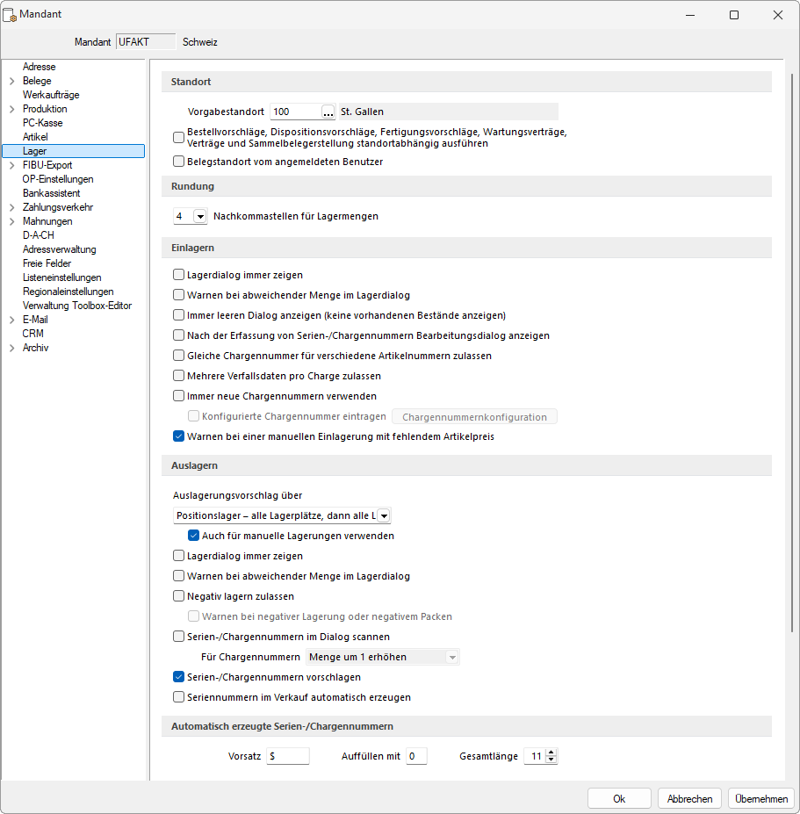Expand the E-Mail tree node
The image size is (800, 814).
[x=12, y=320]
